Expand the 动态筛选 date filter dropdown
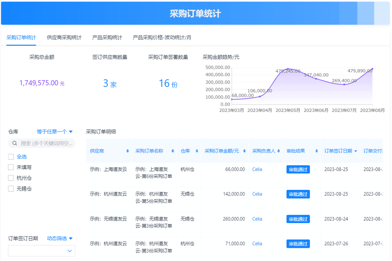 [x=59, y=238]
